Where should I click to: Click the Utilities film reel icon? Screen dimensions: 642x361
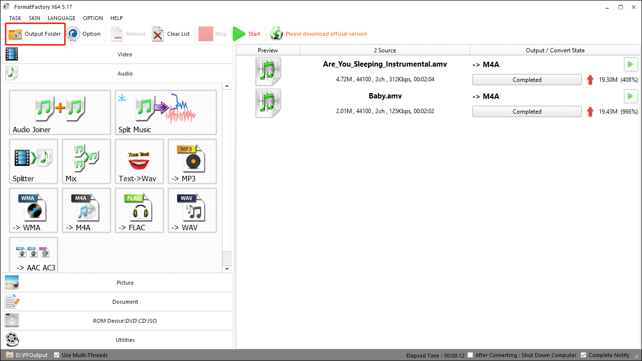(12, 339)
